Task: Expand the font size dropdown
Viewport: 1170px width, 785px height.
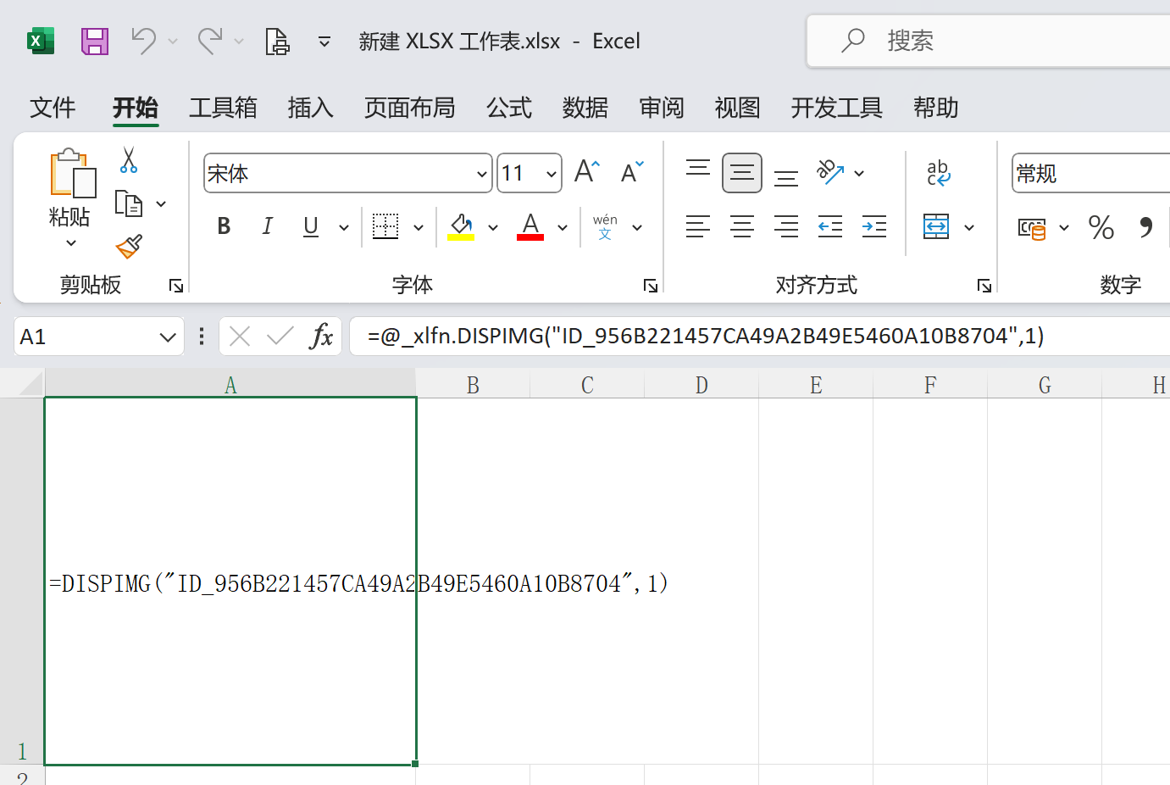Action: tap(552, 174)
